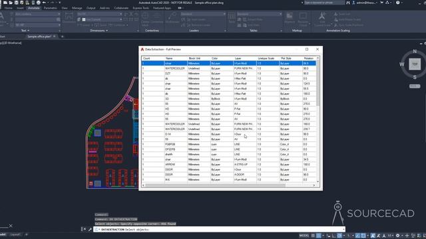The image size is (426, 239).
Task: Click the Save icon in quick access toolbar
Action: pos(16,3)
